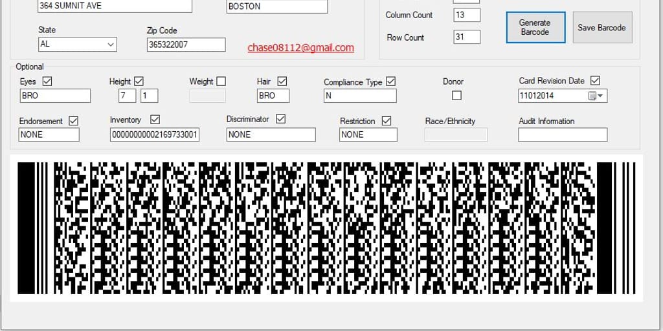Toggle the Discriminator checkbox

pyautogui.click(x=280, y=119)
